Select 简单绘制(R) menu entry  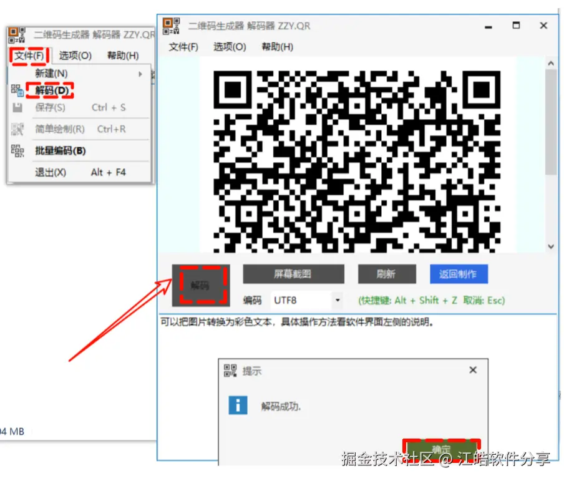point(60,129)
